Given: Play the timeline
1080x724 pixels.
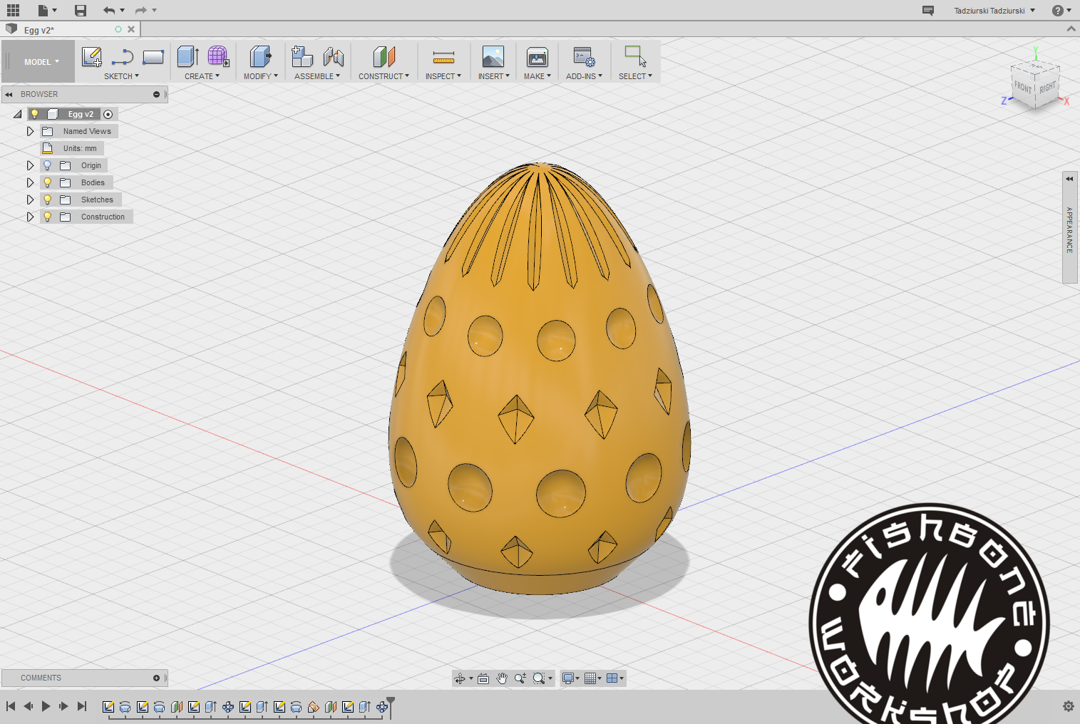Looking at the screenshot, I should point(46,706).
